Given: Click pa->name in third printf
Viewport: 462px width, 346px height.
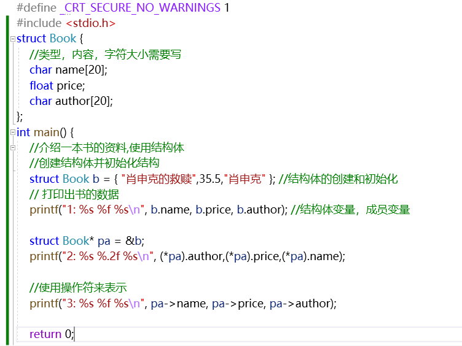Looking at the screenshot, I should 179,303.
